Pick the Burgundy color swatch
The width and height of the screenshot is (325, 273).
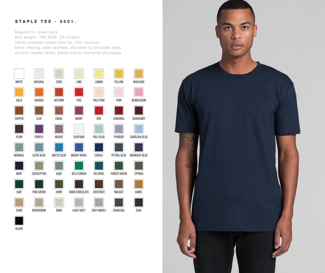pyautogui.click(x=139, y=111)
